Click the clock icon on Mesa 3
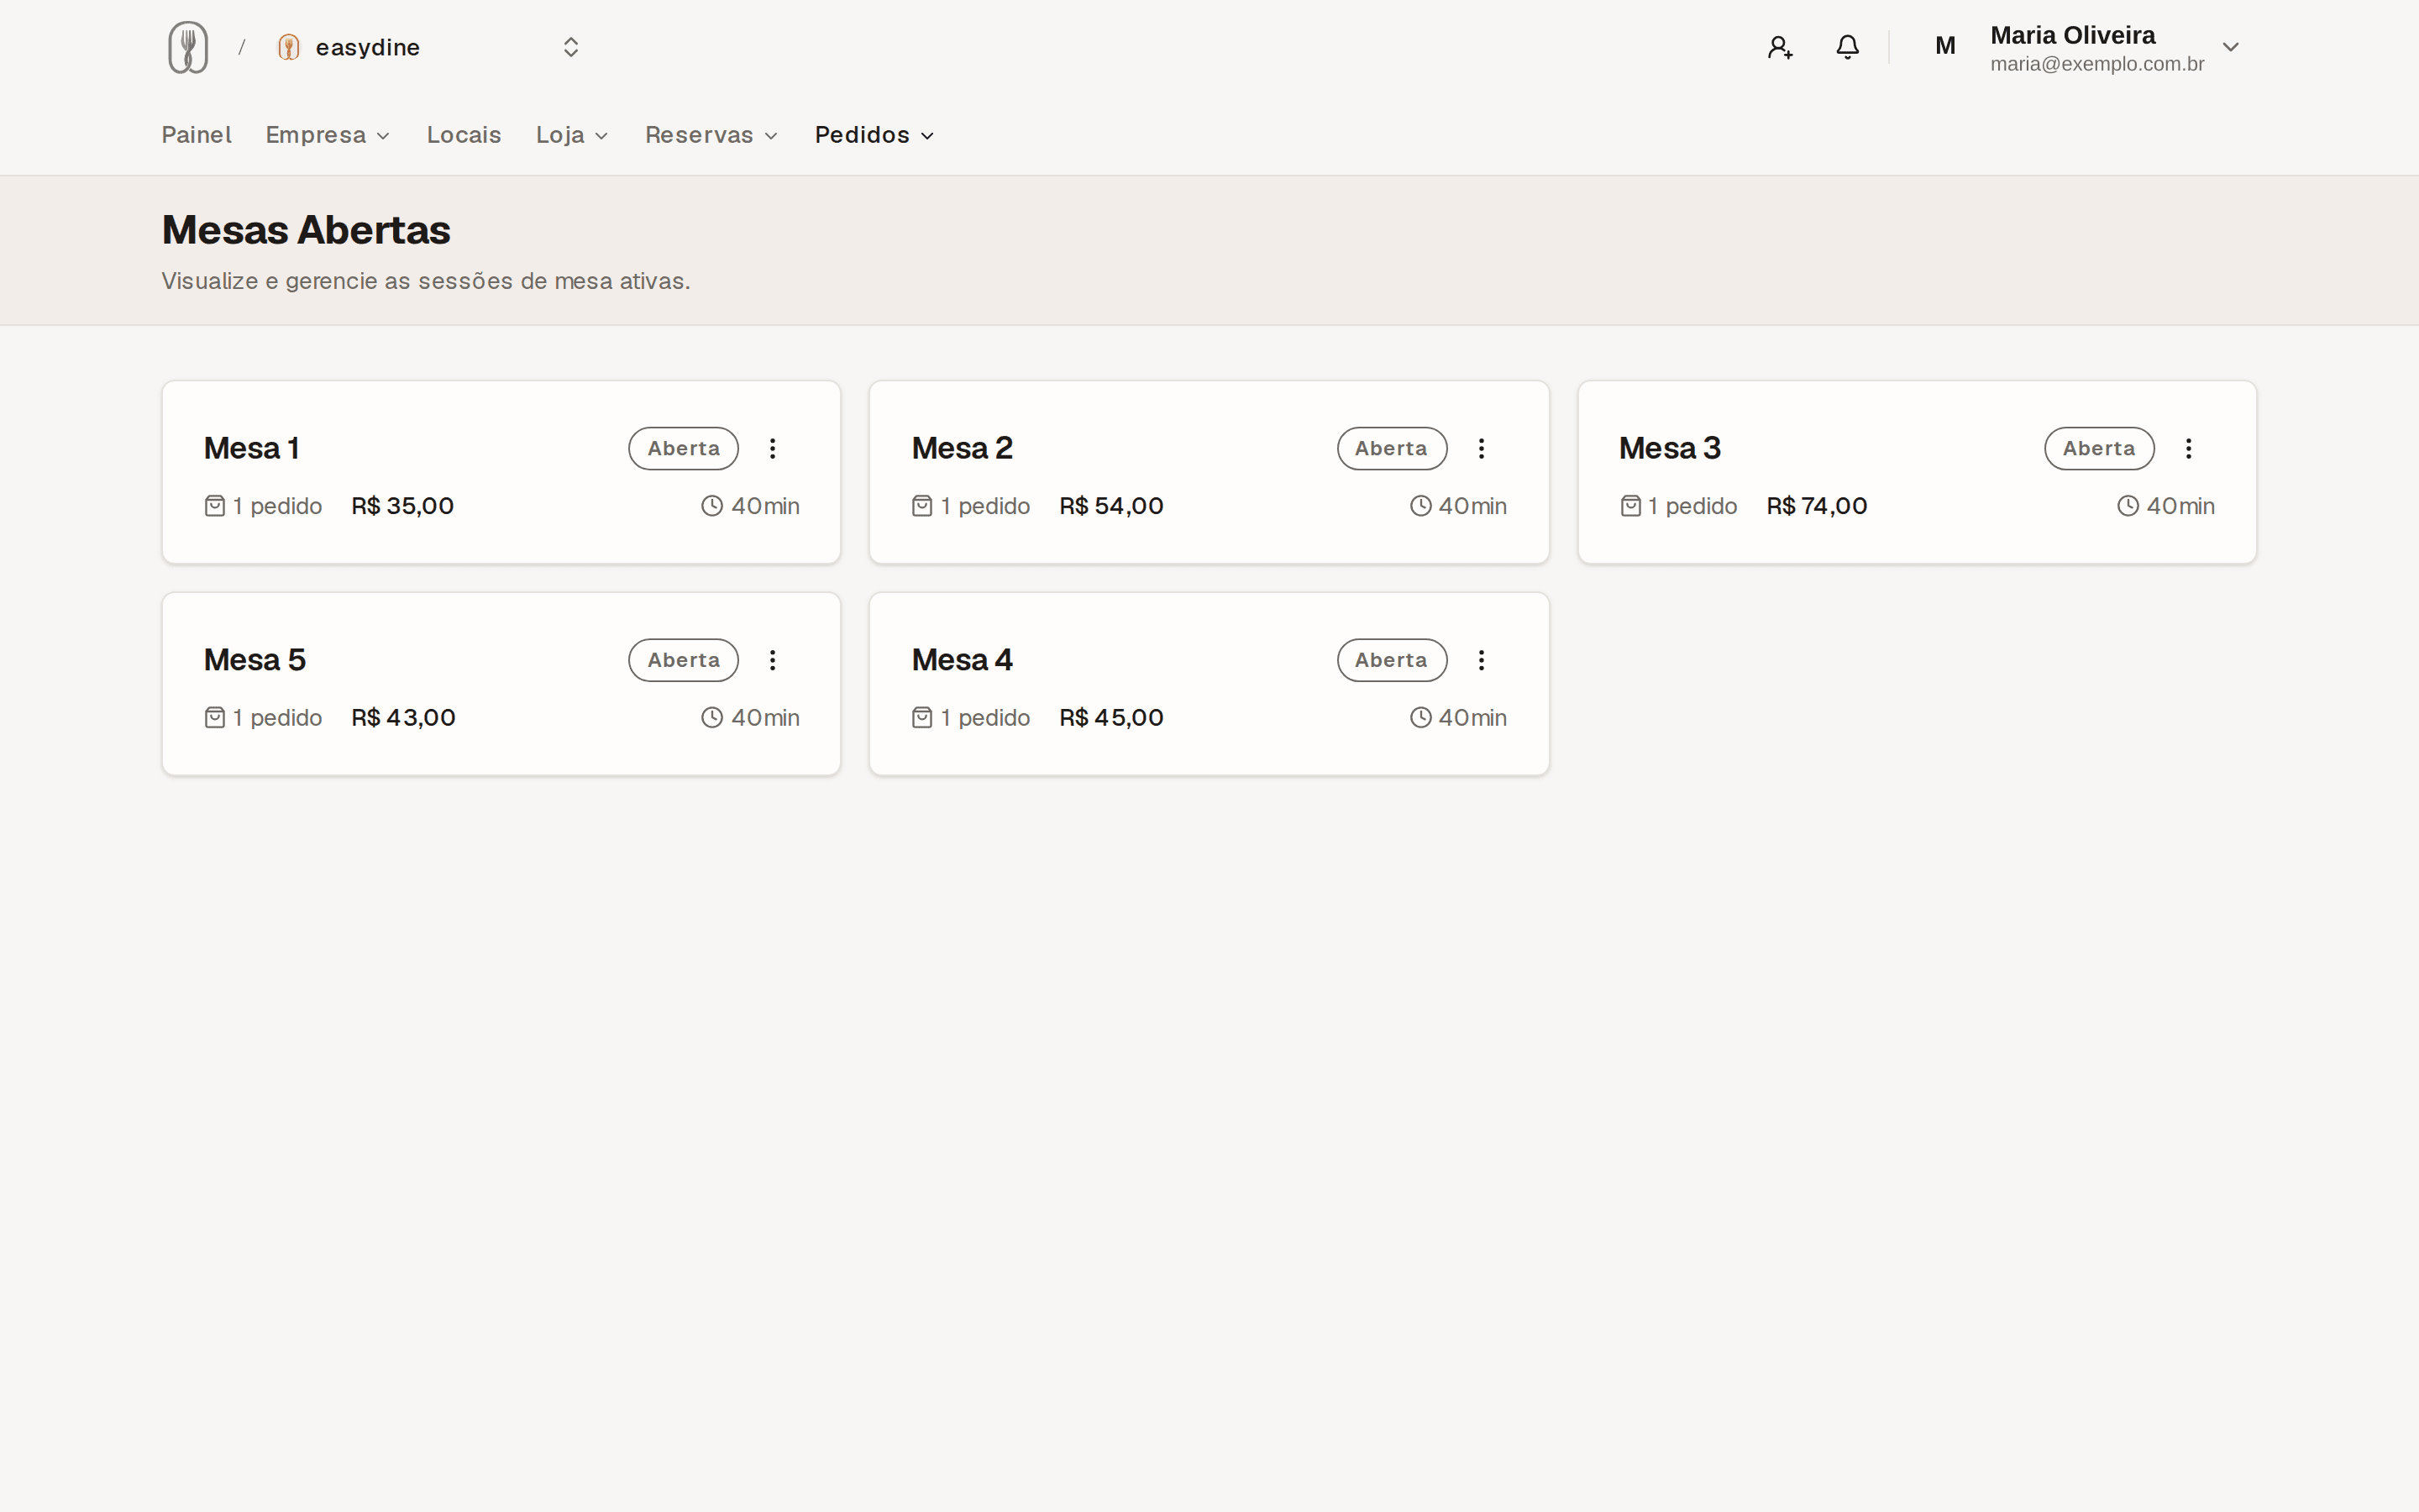 [2128, 506]
